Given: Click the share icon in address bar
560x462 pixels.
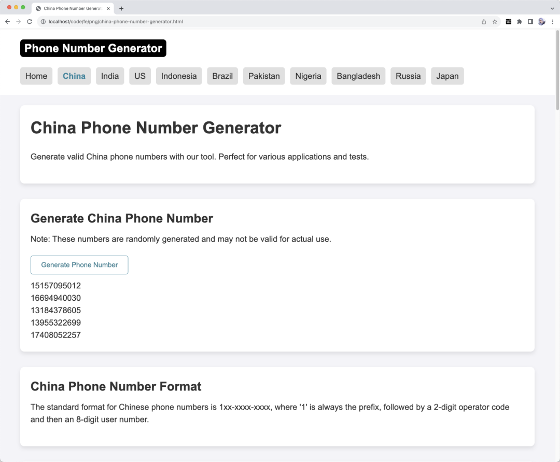Looking at the screenshot, I should (x=484, y=22).
